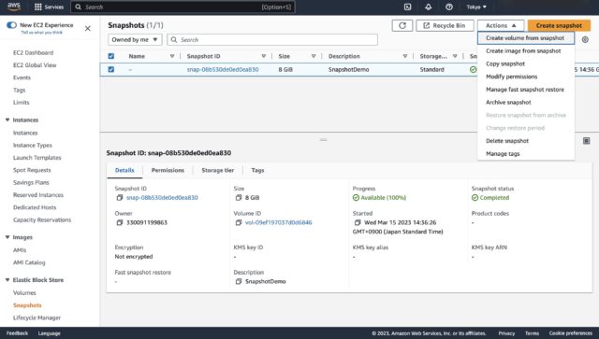
Task: Collapse the Instances sidebar section
Action: coord(7,120)
